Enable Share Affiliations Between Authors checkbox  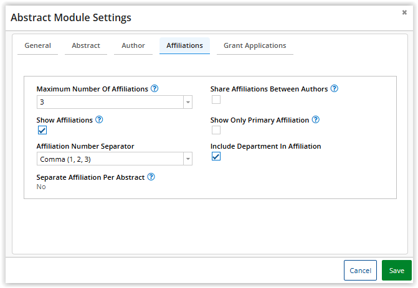[x=216, y=100]
